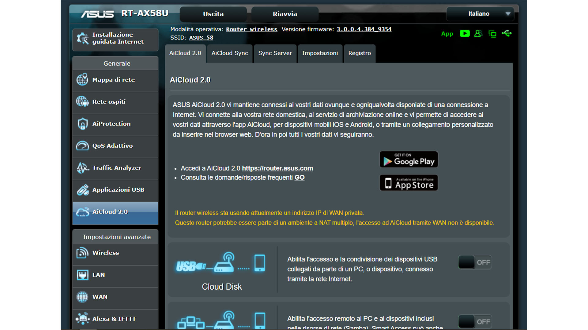Switch to the Registro tab

pyautogui.click(x=360, y=53)
